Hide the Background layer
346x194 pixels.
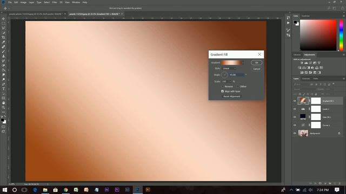coord(295,133)
